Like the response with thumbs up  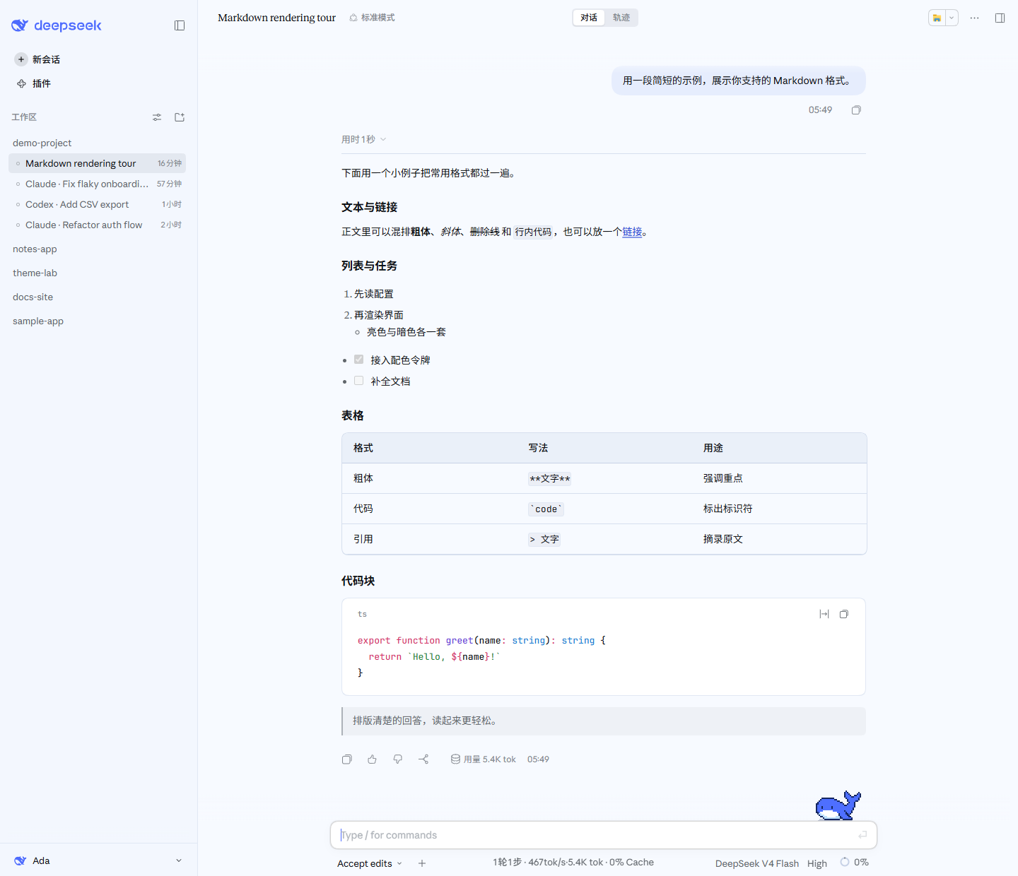pyautogui.click(x=372, y=759)
